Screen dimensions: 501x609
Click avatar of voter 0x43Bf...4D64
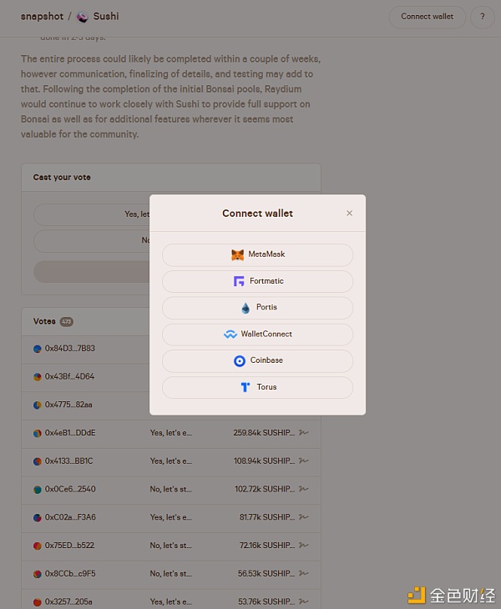pos(38,377)
